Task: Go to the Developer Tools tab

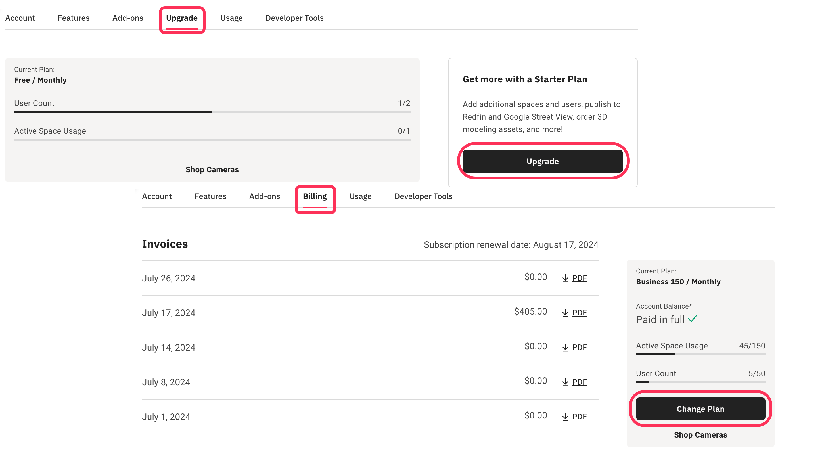Action: (294, 18)
